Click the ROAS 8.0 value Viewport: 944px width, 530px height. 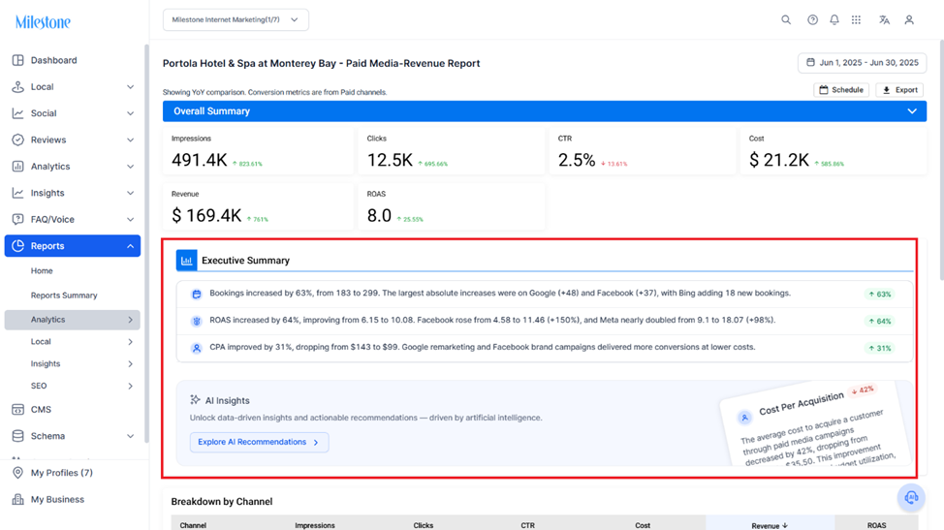click(x=379, y=215)
